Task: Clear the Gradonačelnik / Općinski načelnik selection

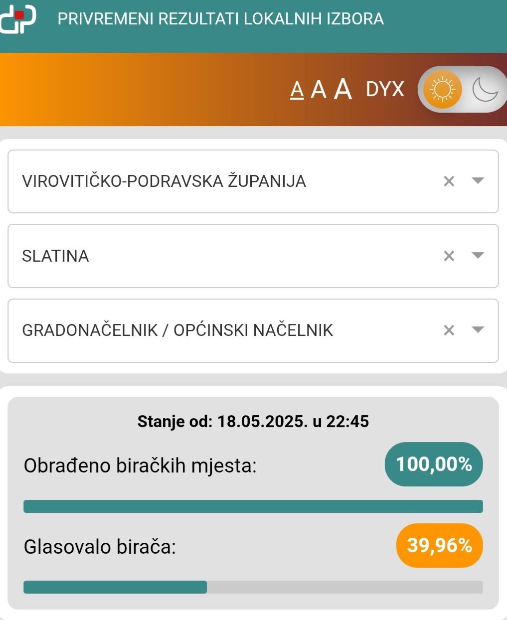Action: 449,330
